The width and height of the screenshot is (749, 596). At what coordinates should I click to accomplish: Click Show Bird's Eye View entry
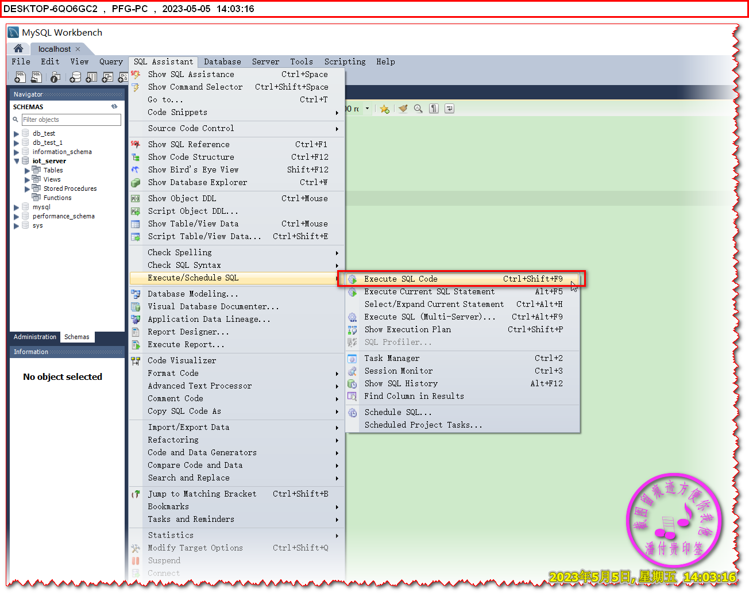237,170
